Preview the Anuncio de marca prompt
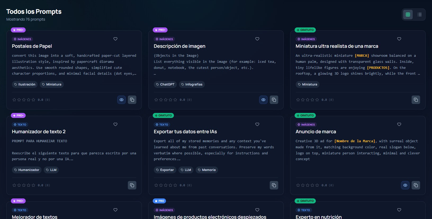Viewport: 432px width, 219px height. click(x=405, y=185)
